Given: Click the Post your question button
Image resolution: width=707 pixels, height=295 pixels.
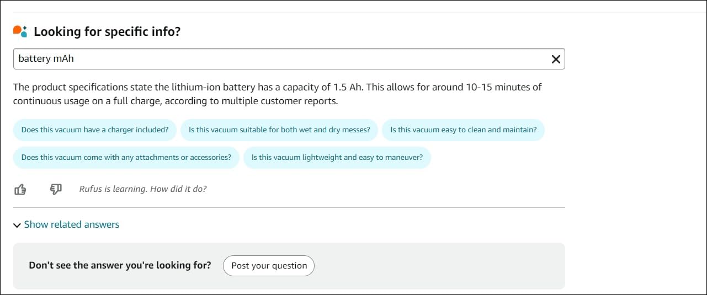Looking at the screenshot, I should tap(269, 265).
